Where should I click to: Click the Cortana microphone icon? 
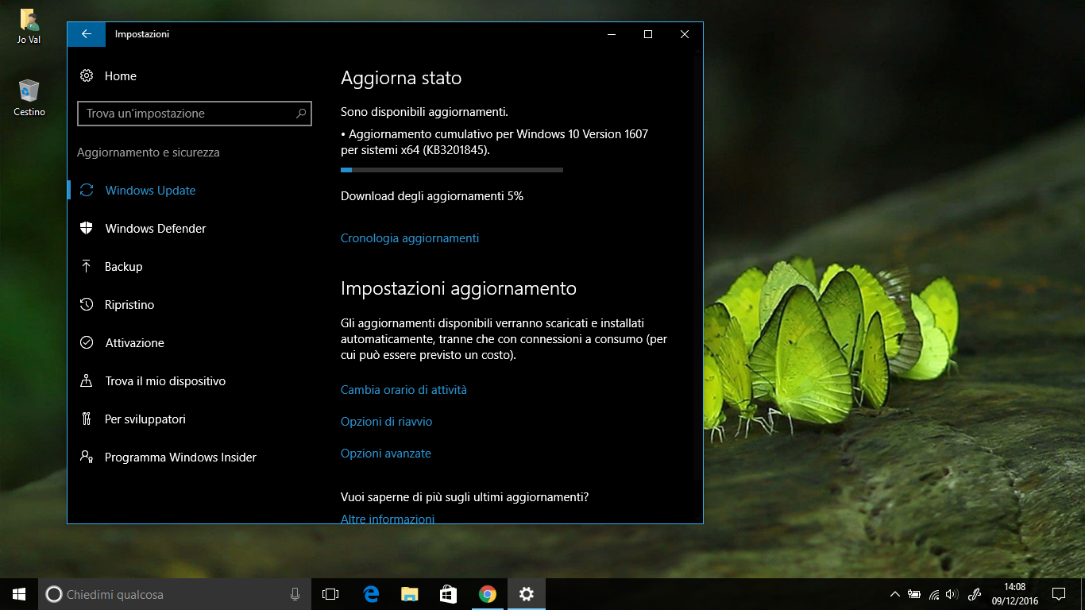coord(295,594)
